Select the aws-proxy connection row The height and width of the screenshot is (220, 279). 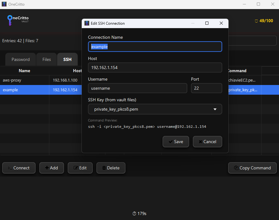tap(24, 80)
